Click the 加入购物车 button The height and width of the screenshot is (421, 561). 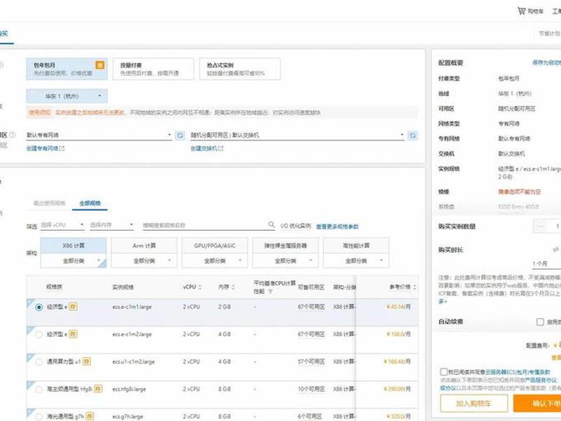point(474,403)
